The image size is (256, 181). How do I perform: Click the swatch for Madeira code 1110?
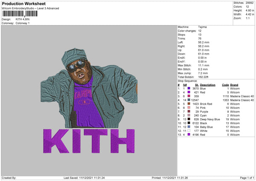(189, 96)
